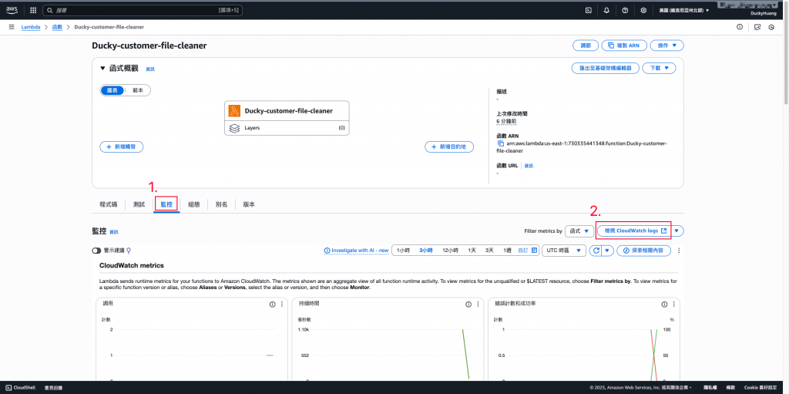Switch to the 程式碼 tab
Screen dimensions: 789x394
pos(109,204)
